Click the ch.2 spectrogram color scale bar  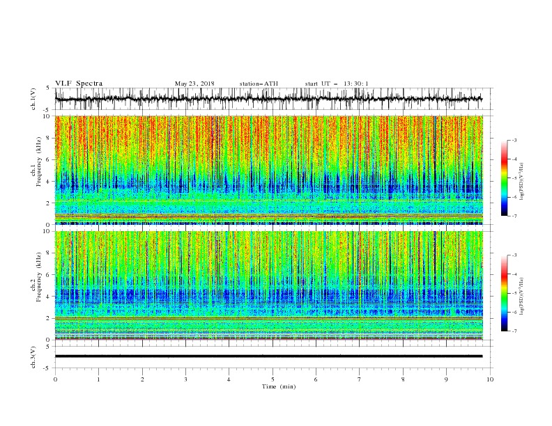(505, 293)
